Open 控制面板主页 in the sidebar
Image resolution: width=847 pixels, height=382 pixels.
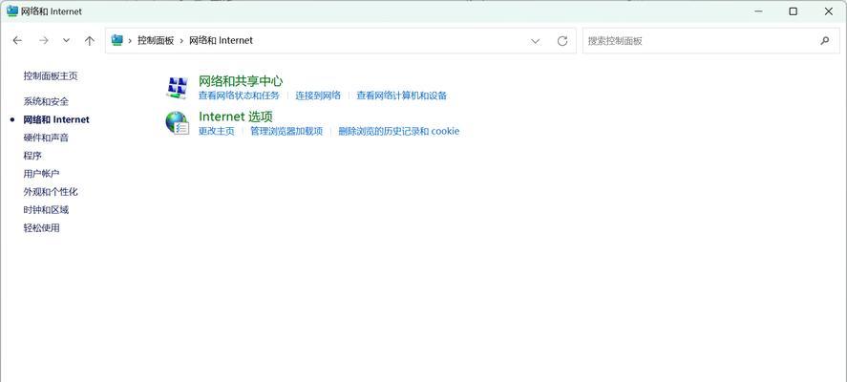[x=51, y=76]
